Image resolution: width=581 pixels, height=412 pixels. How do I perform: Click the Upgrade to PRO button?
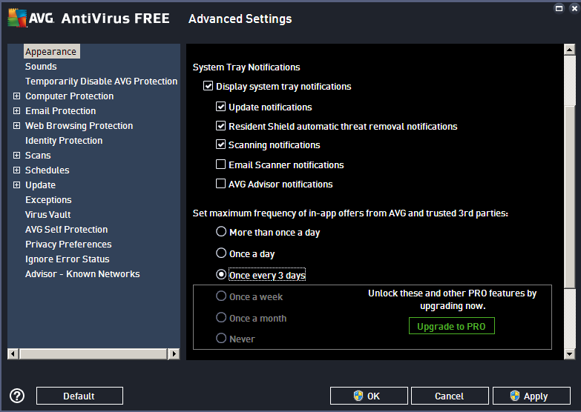451,326
